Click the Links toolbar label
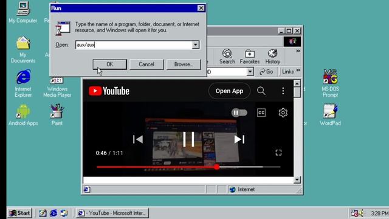The width and height of the screenshot is (389, 219). (x=287, y=72)
